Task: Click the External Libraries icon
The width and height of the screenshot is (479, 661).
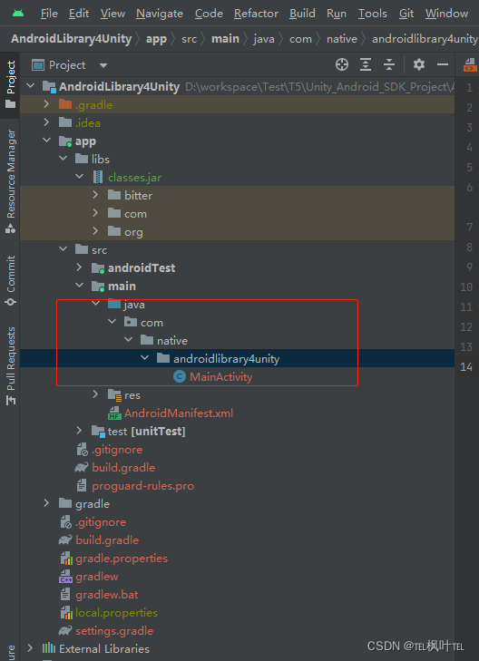Action: tap(49, 648)
